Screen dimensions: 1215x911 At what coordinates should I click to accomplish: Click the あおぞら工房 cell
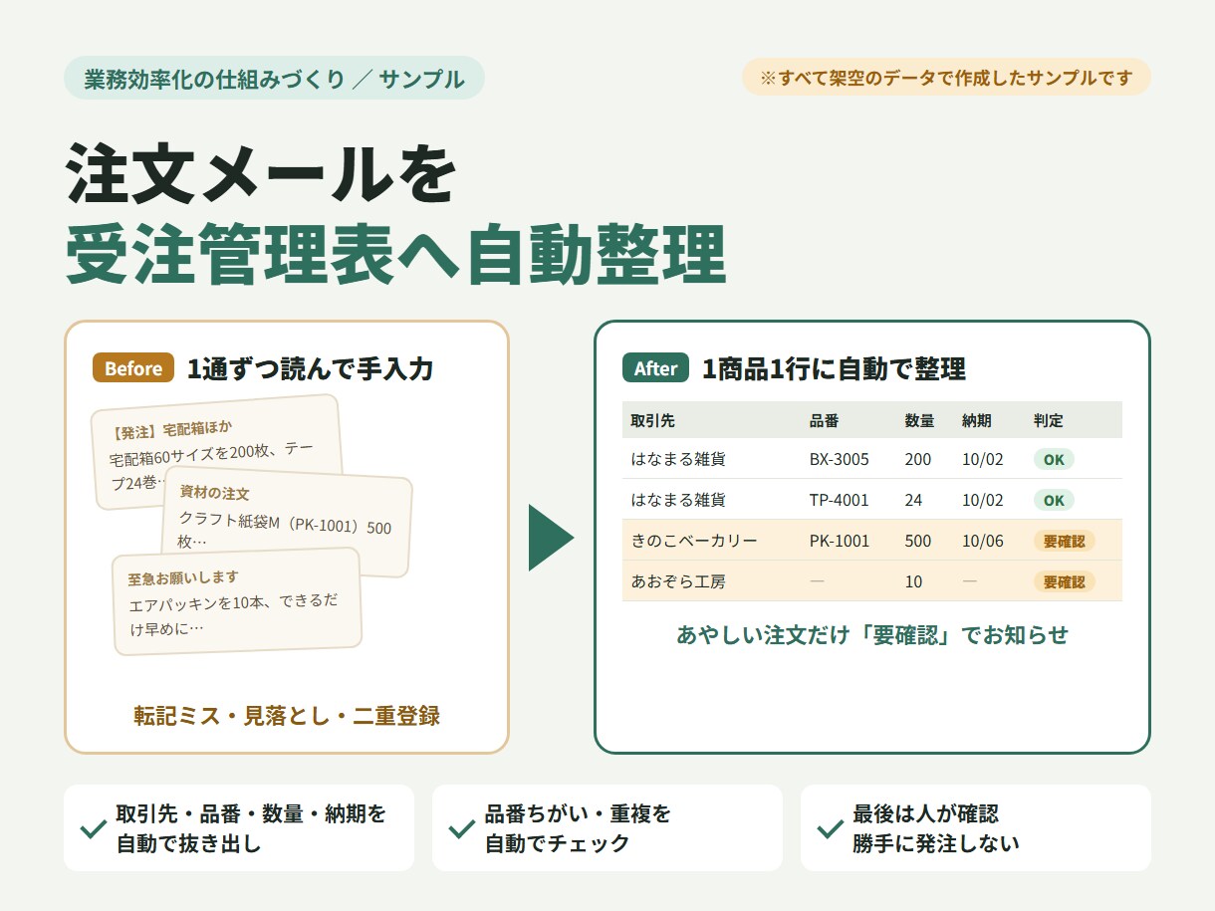click(678, 581)
